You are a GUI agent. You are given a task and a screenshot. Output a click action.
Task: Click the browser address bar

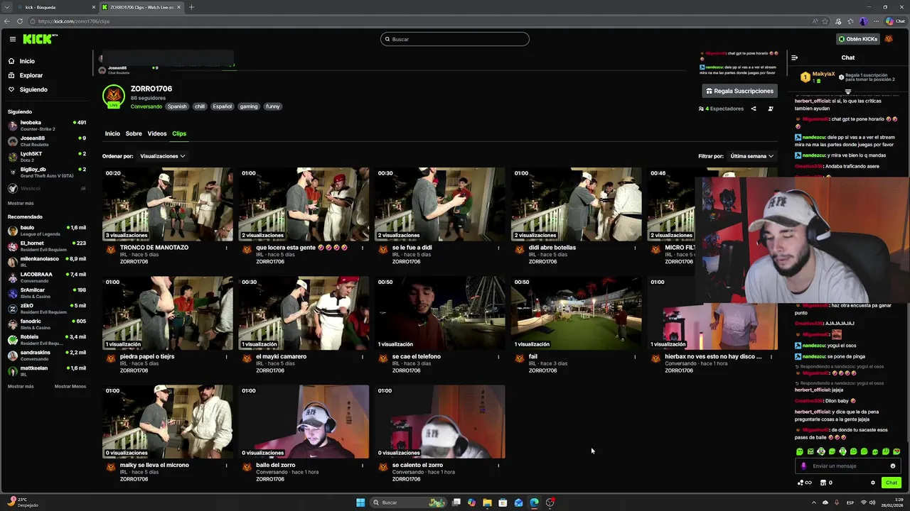point(419,21)
